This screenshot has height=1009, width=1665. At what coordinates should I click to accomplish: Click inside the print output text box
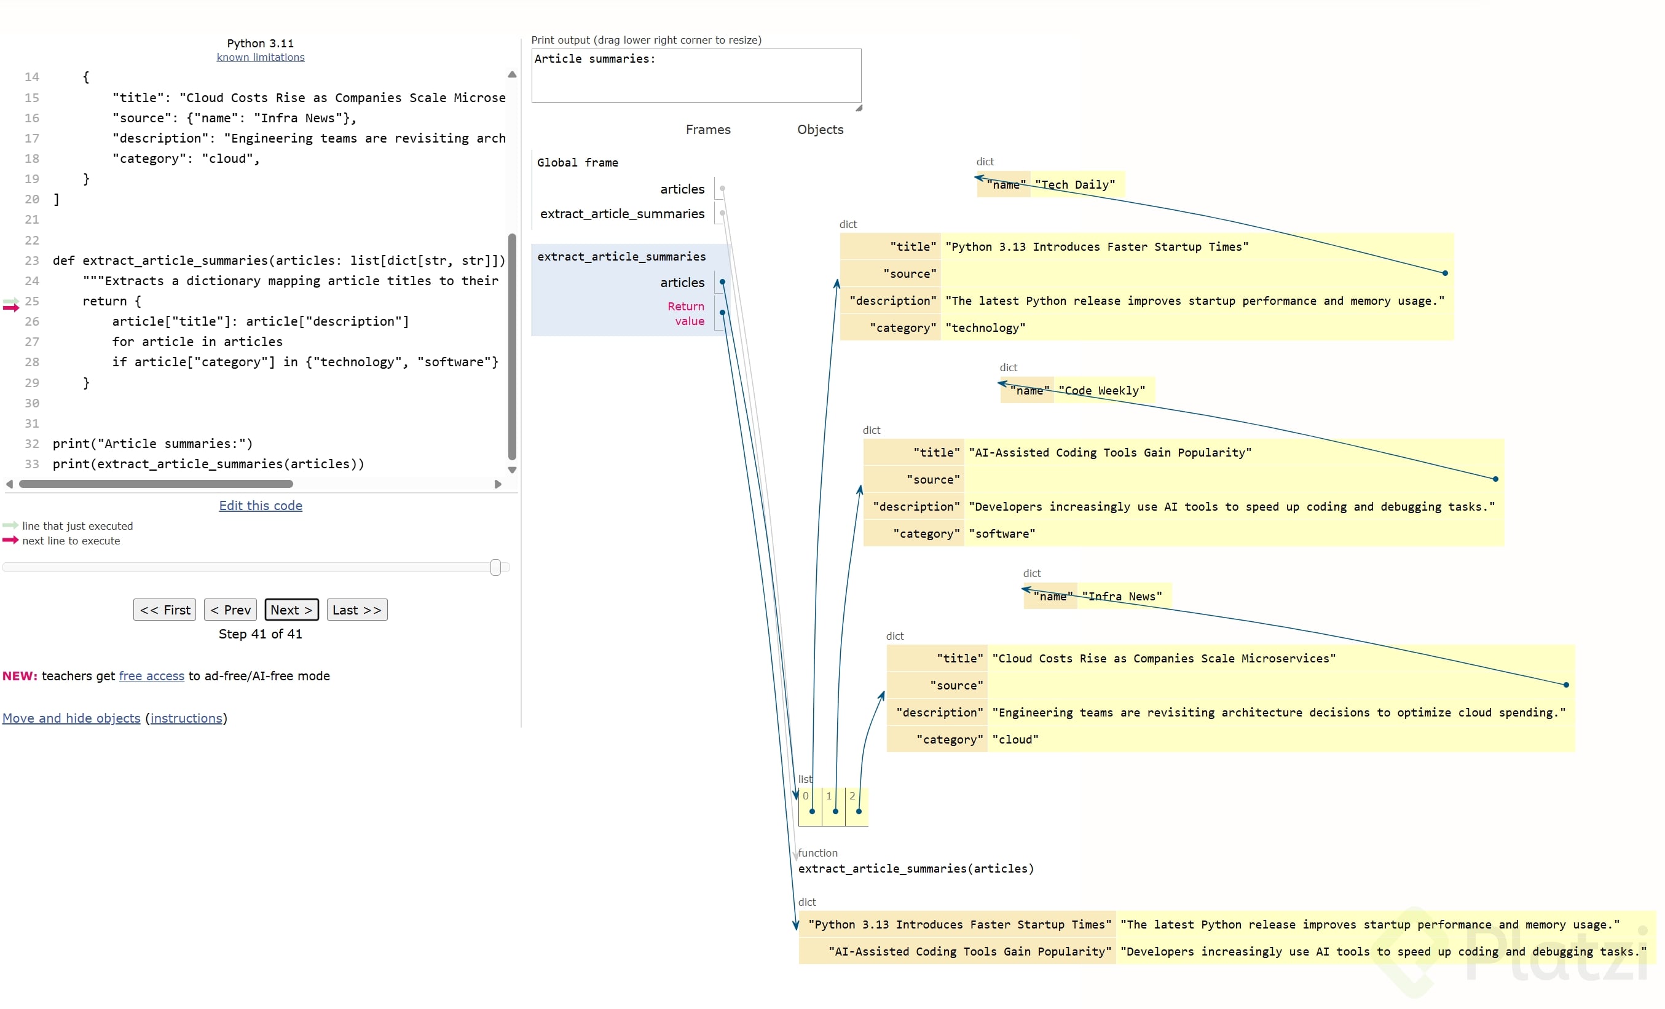tap(696, 76)
